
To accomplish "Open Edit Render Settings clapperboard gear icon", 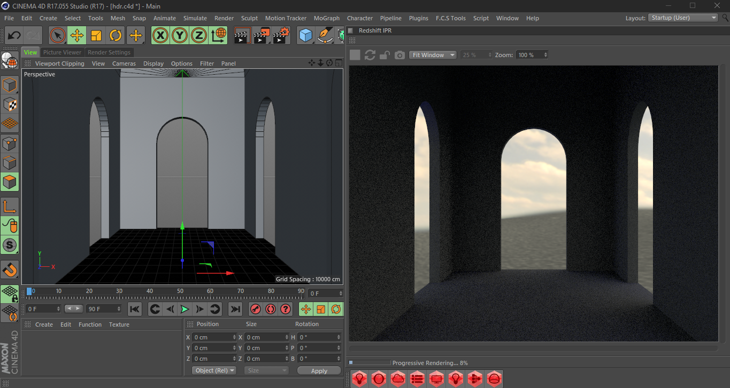I will point(281,36).
